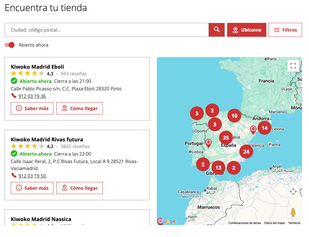Disable the Abierto ahora toggle
Image resolution: width=309 pixels, height=237 pixels.
9,45
